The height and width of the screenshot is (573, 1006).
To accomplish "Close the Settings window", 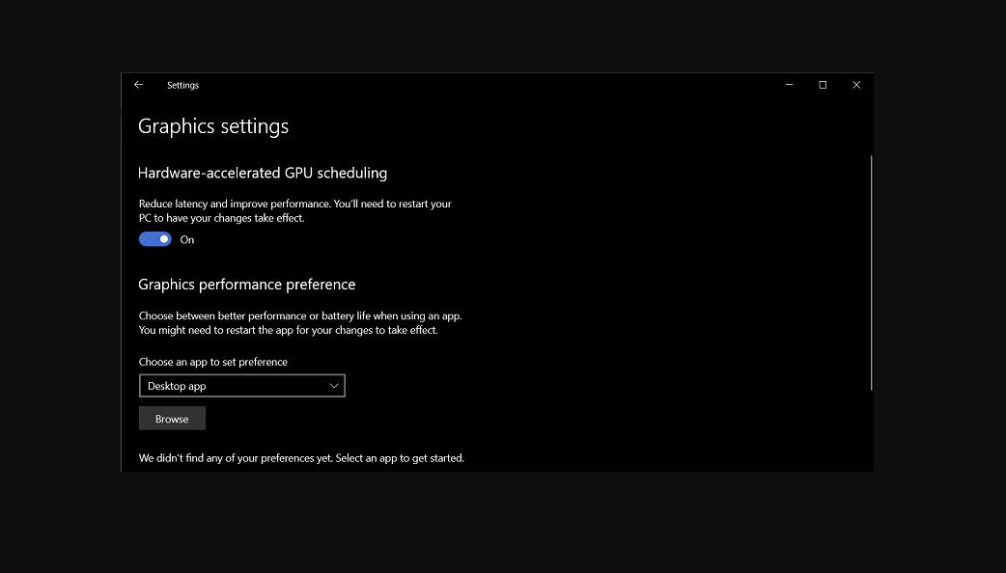I will 856,85.
